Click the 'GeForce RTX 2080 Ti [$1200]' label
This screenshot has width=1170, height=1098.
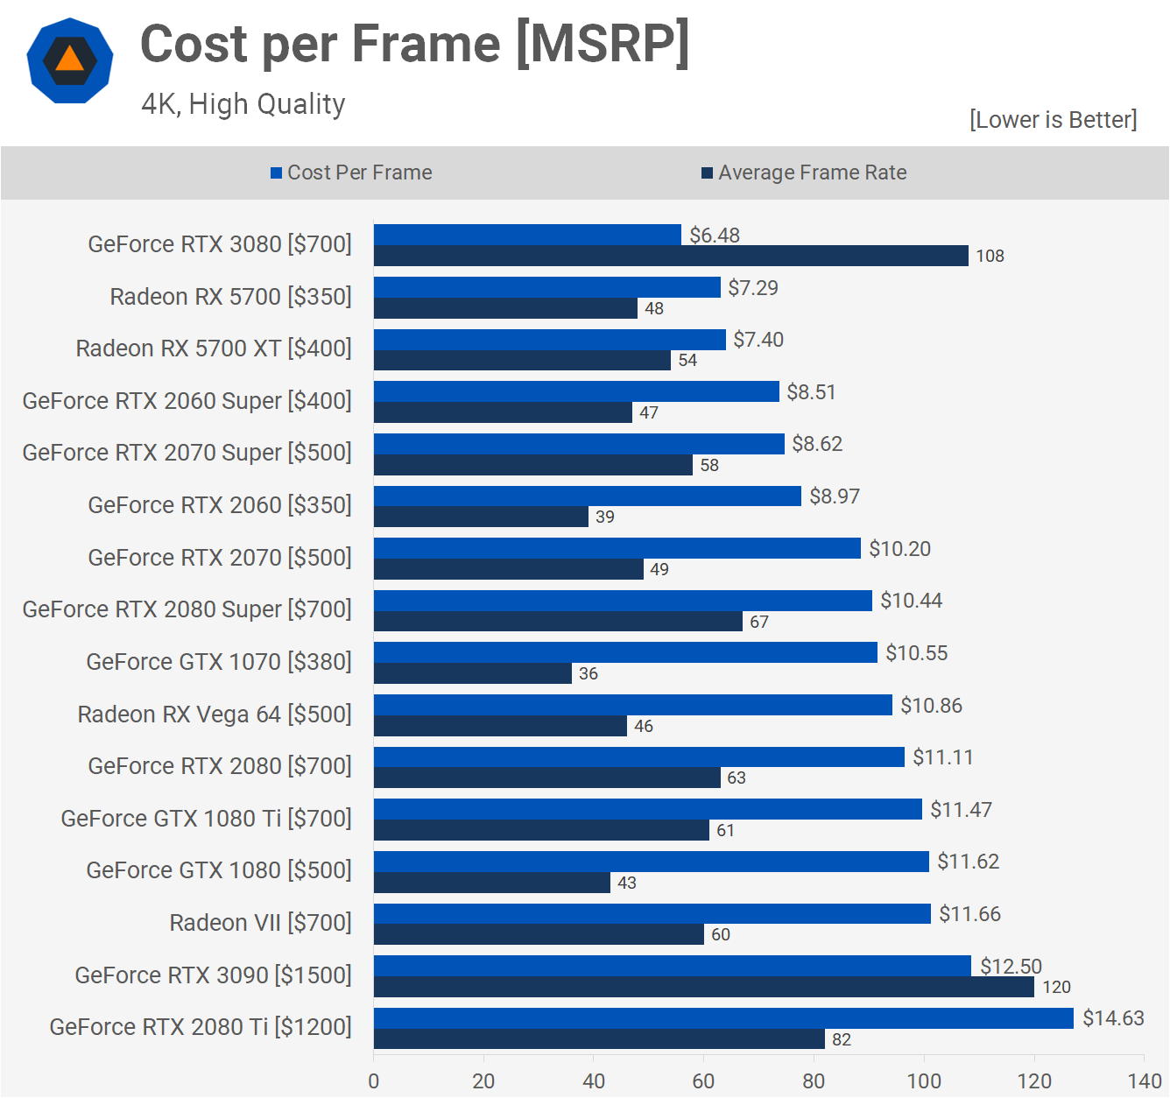point(201,1027)
